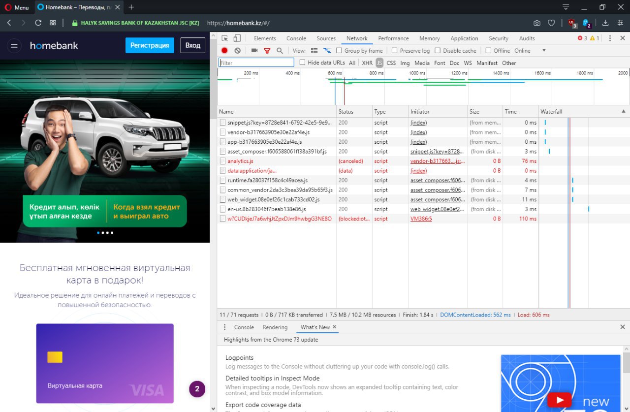Viewport: 630px width, 412px height.
Task: Open the Homebank hamburger menu
Action: 14,45
